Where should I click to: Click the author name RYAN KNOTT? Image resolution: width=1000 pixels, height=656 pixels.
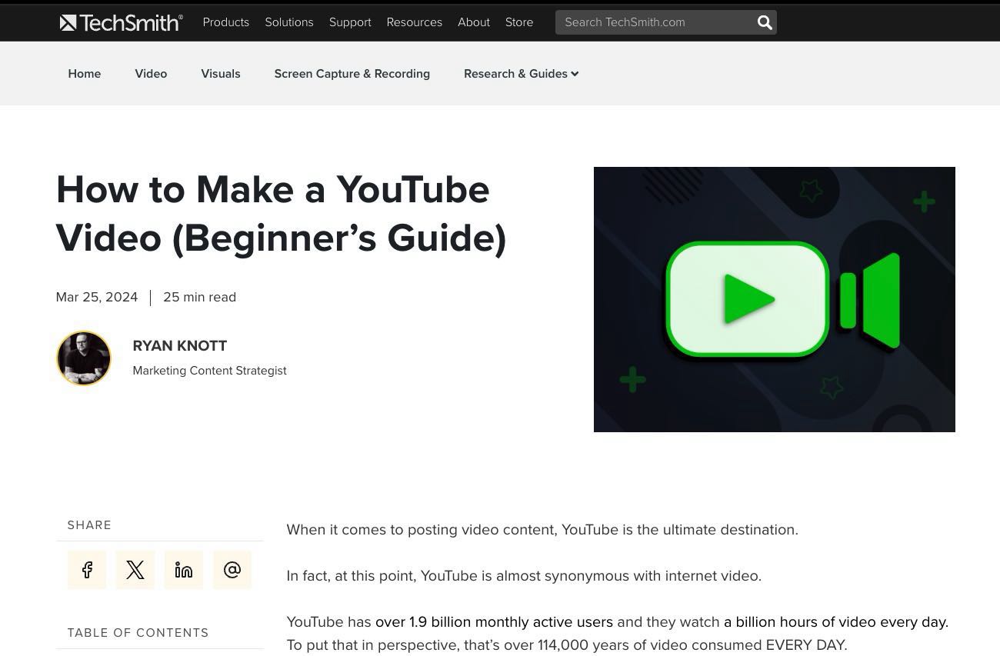click(x=180, y=346)
